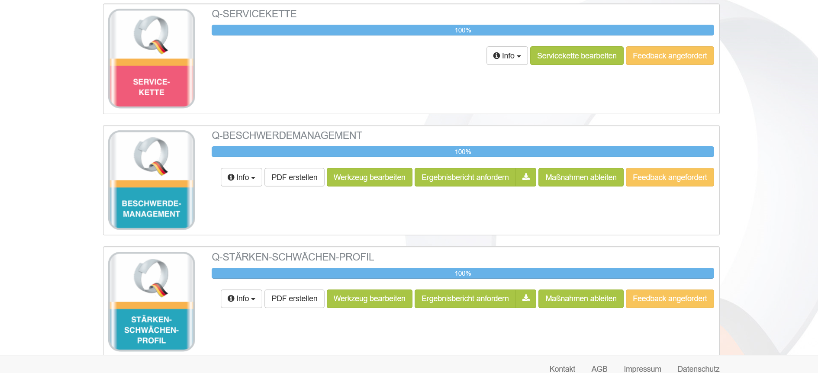Open Info dropdown in Q-Servicekette row
Viewport: 818px width, 373px height.
pos(507,56)
